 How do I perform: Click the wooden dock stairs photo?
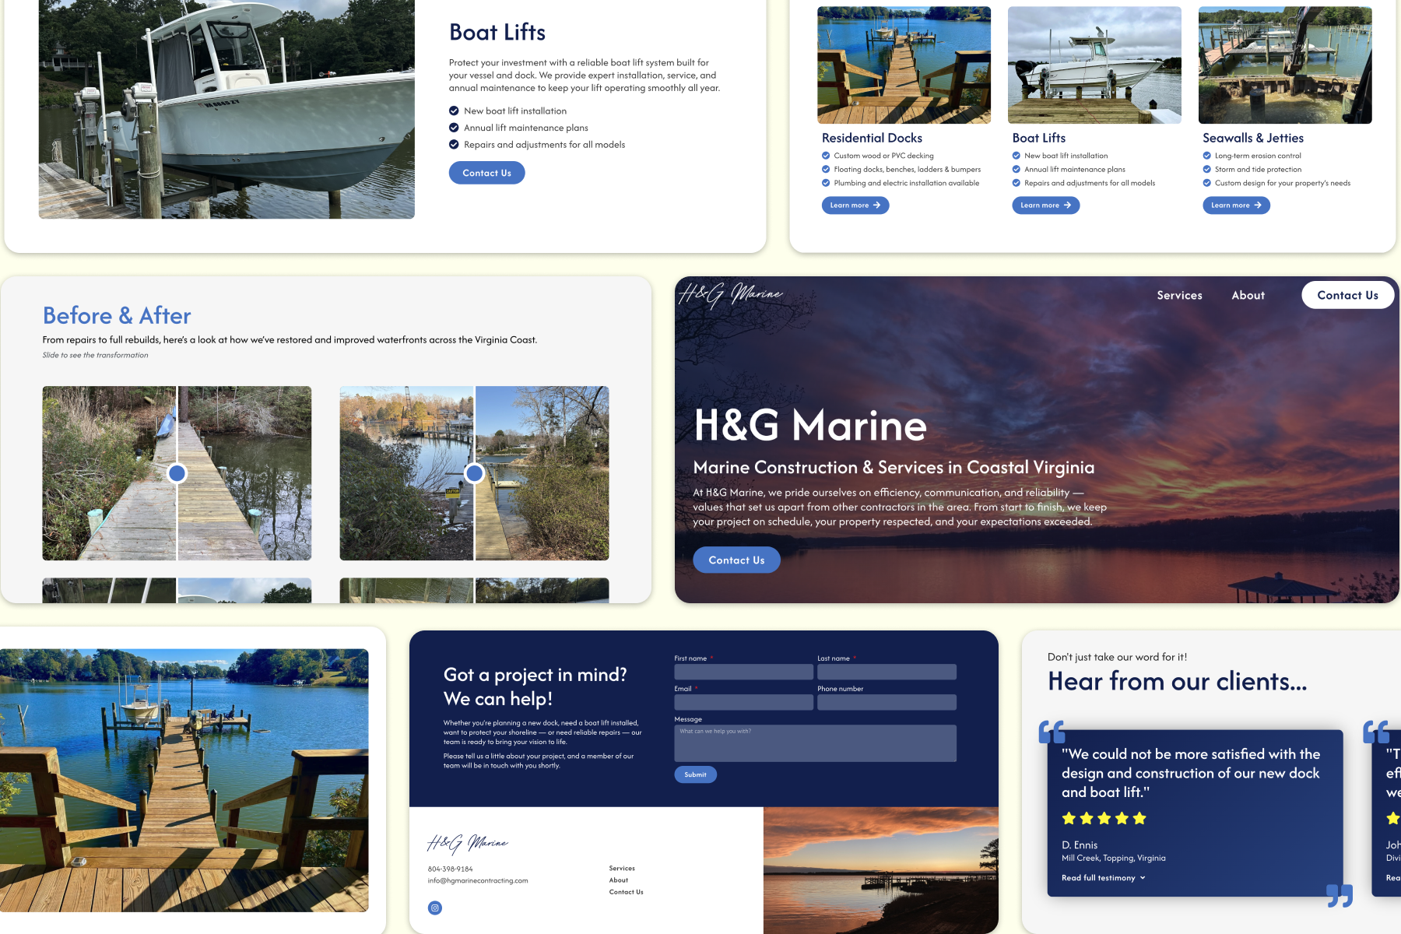coord(184,780)
